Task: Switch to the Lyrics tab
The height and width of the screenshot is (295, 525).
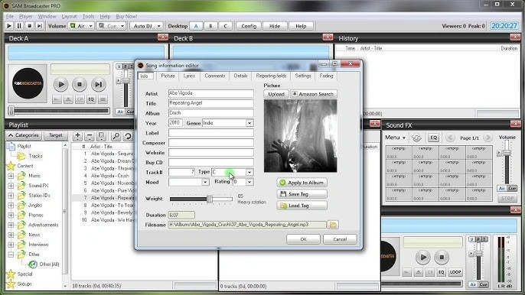Action: [189, 76]
